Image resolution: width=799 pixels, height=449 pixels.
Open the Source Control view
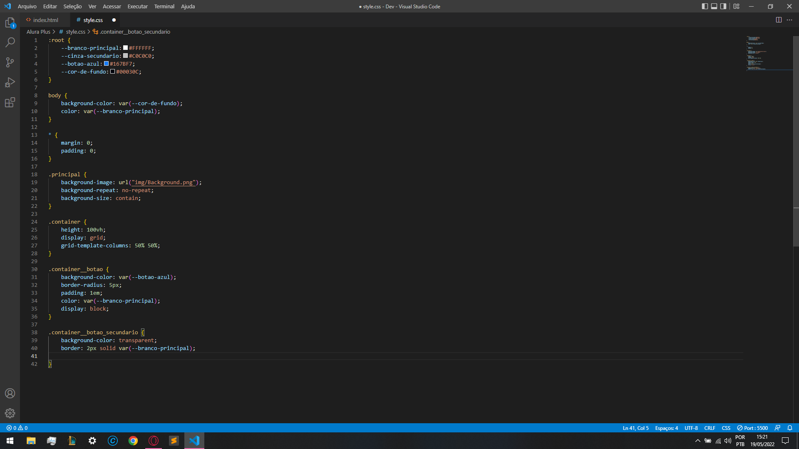[x=10, y=62]
